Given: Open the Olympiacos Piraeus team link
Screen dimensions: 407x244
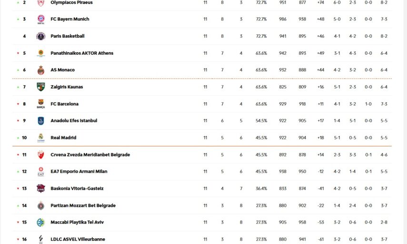Looking at the screenshot, I should pyautogui.click(x=71, y=2).
